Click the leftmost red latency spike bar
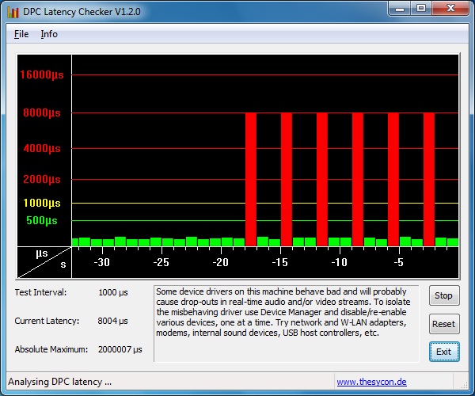Screen dimensions: 475x396 tap(251, 178)
